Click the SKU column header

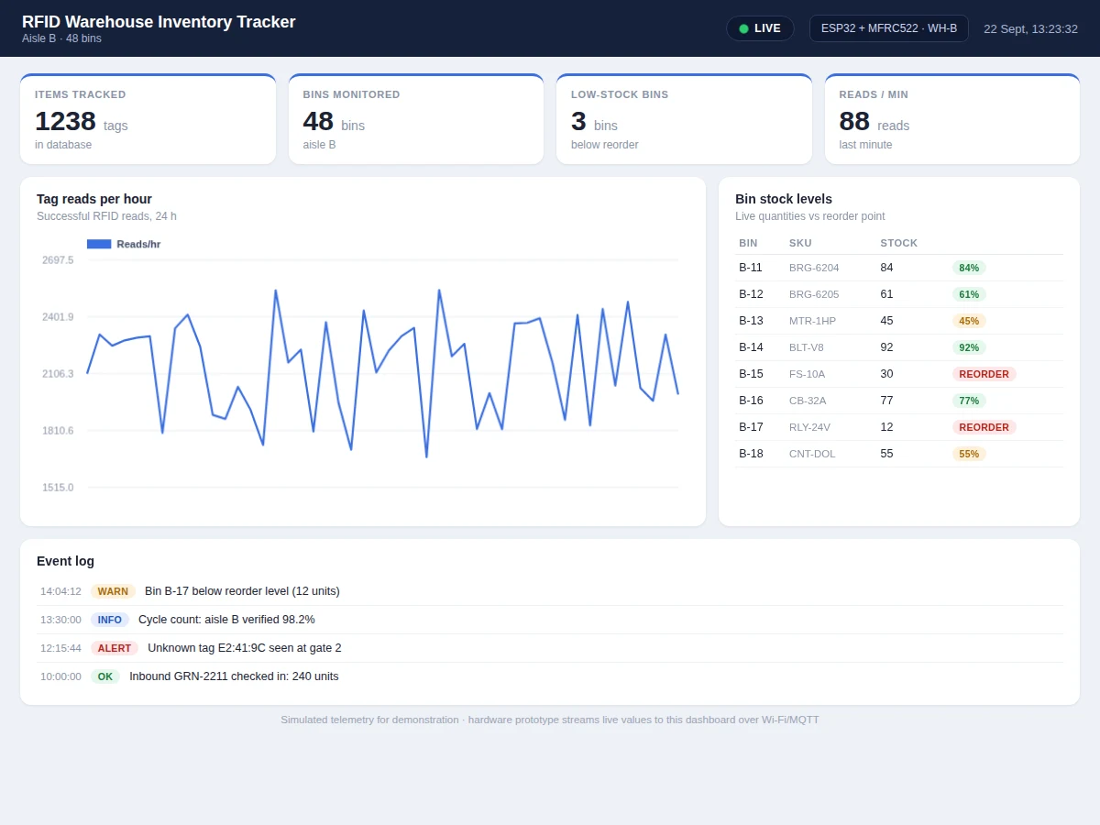click(800, 243)
